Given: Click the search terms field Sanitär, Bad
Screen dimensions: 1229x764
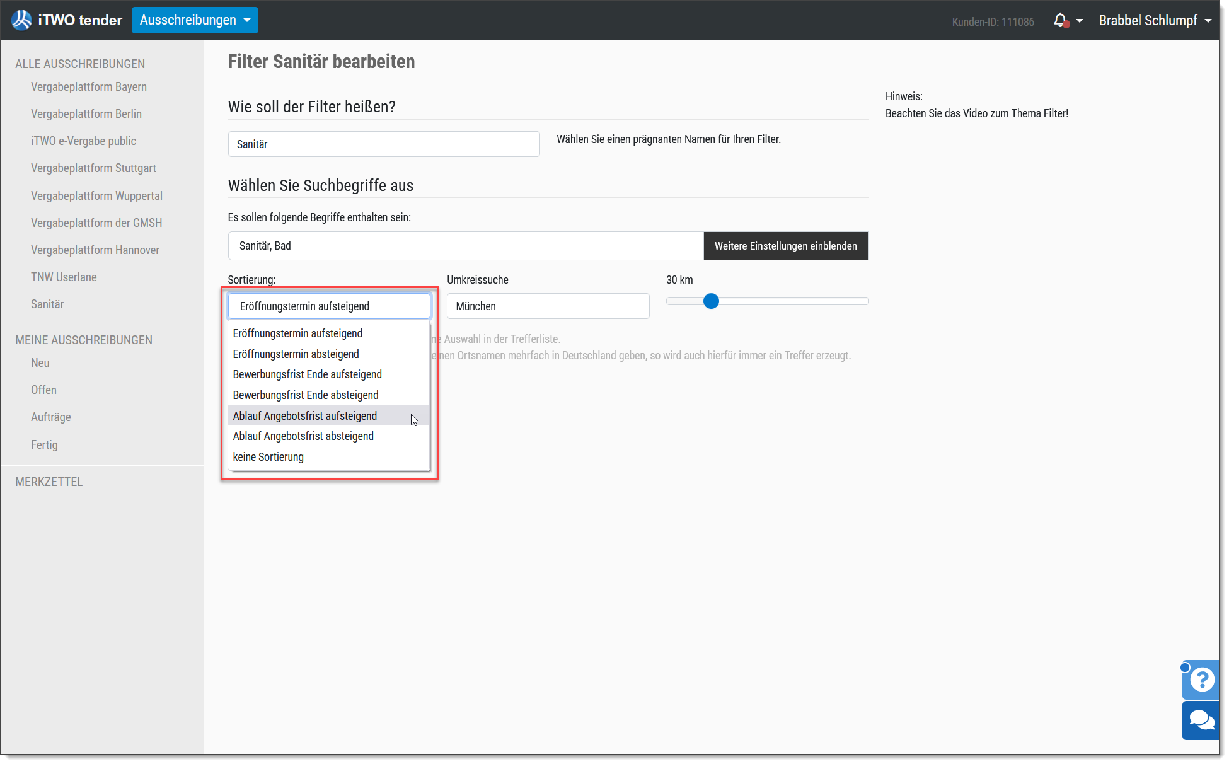Looking at the screenshot, I should pyautogui.click(x=466, y=246).
